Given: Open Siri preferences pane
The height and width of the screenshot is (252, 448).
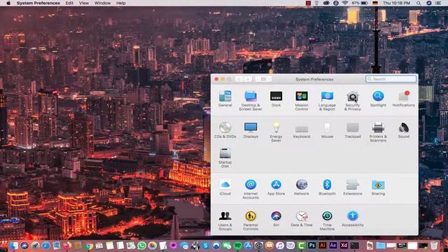Looking at the screenshot, I should point(276,219).
